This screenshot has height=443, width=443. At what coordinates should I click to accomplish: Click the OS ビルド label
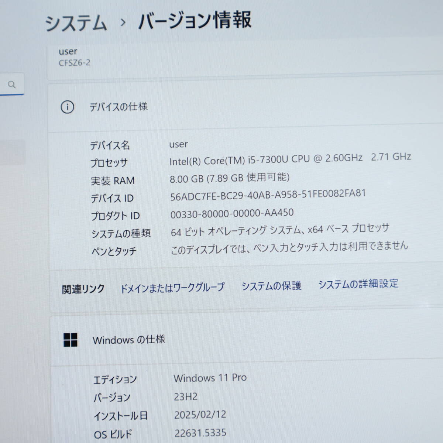click(113, 434)
